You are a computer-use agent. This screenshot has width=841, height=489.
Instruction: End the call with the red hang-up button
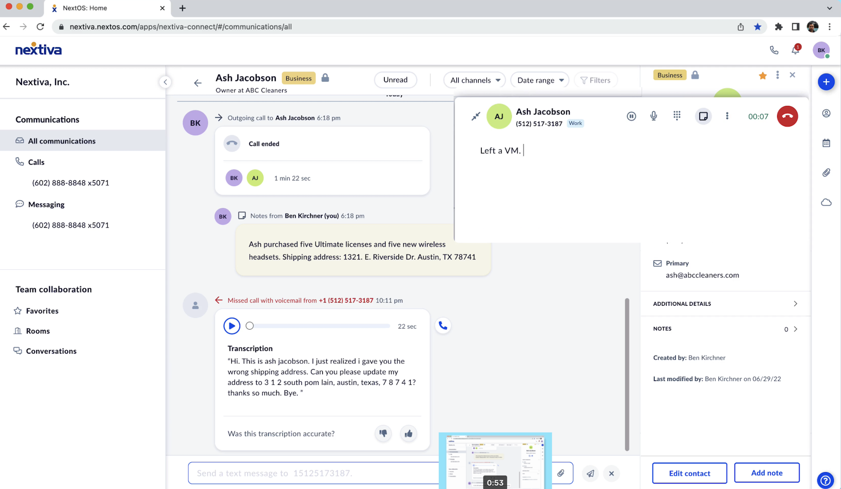click(x=787, y=116)
